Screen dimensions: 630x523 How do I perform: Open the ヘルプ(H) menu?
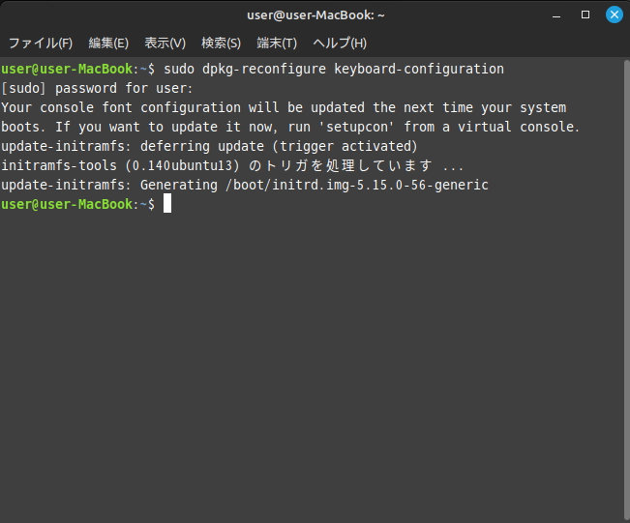340,43
